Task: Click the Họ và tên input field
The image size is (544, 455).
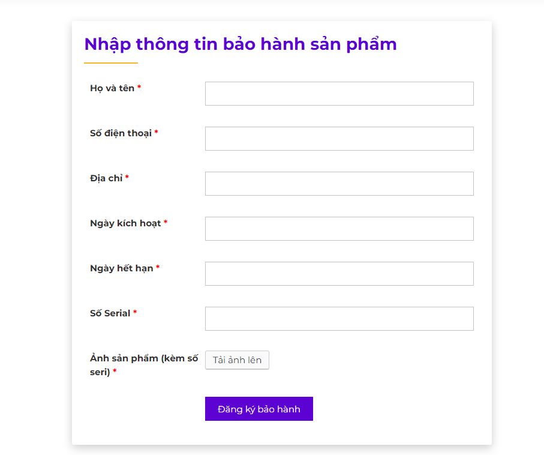Action: point(339,94)
